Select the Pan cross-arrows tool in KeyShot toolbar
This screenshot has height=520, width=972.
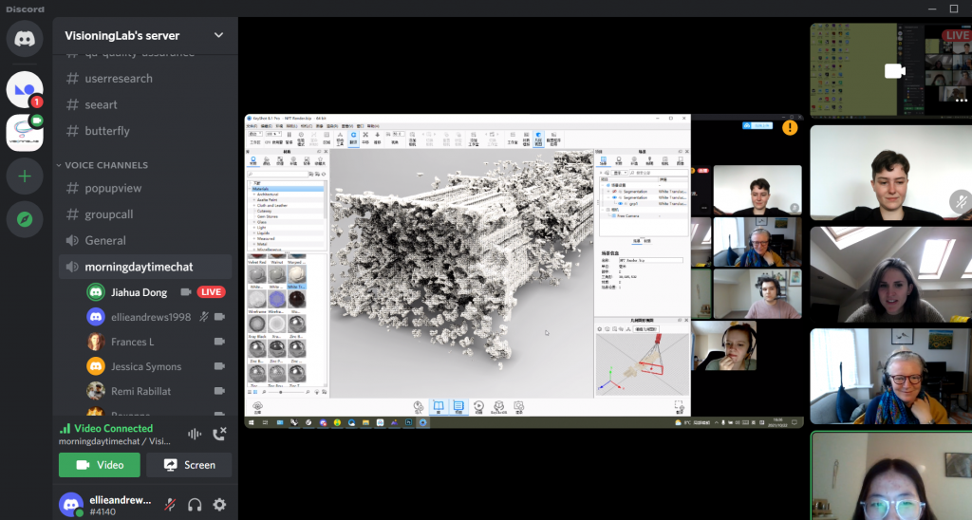point(365,137)
